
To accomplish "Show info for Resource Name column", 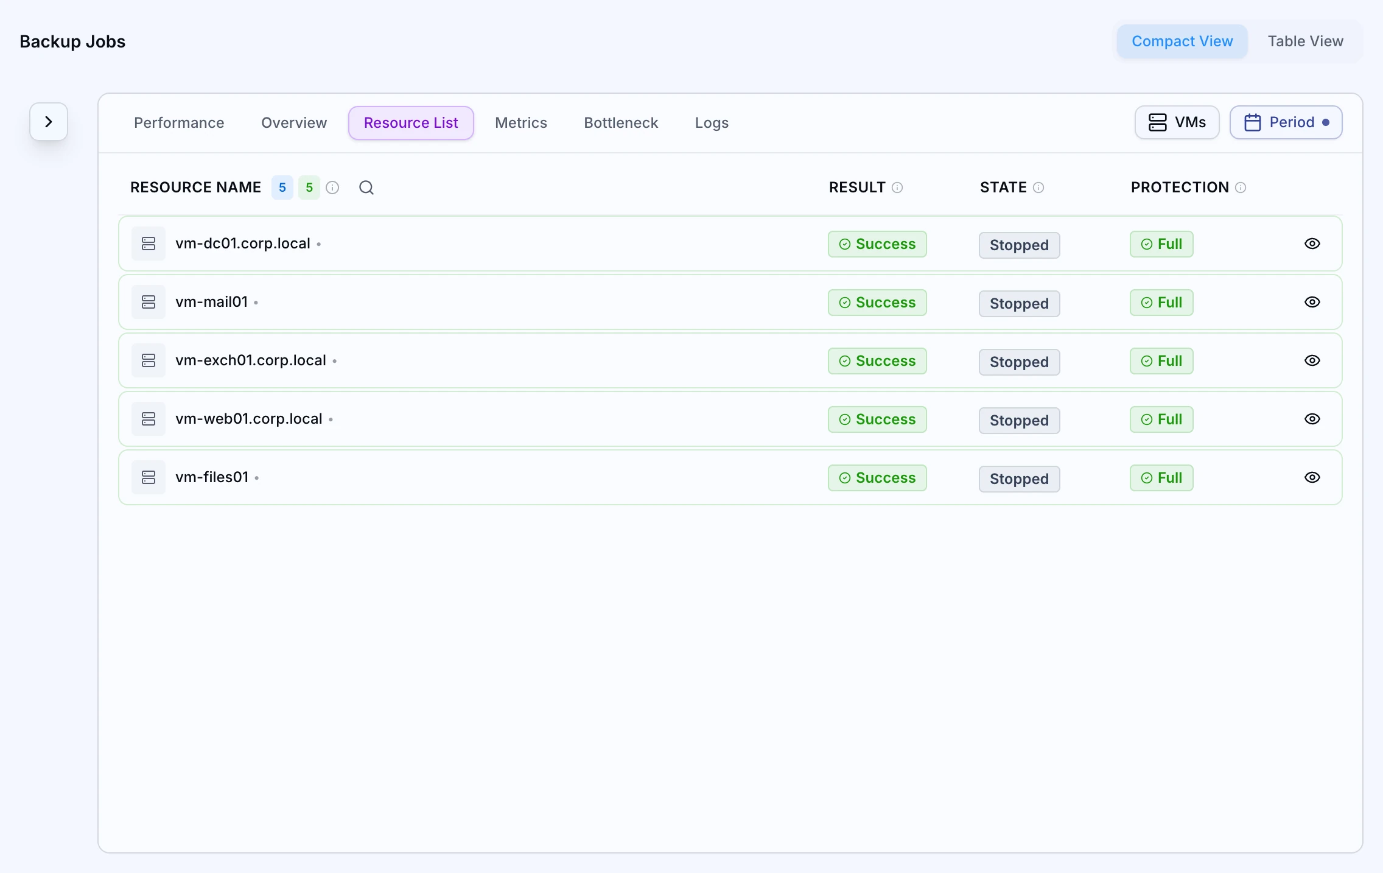I will pyautogui.click(x=332, y=188).
